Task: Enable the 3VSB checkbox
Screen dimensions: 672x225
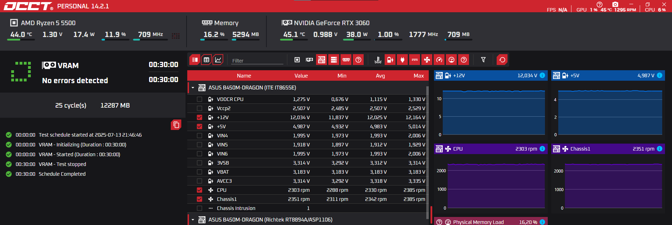Action: [x=199, y=163]
